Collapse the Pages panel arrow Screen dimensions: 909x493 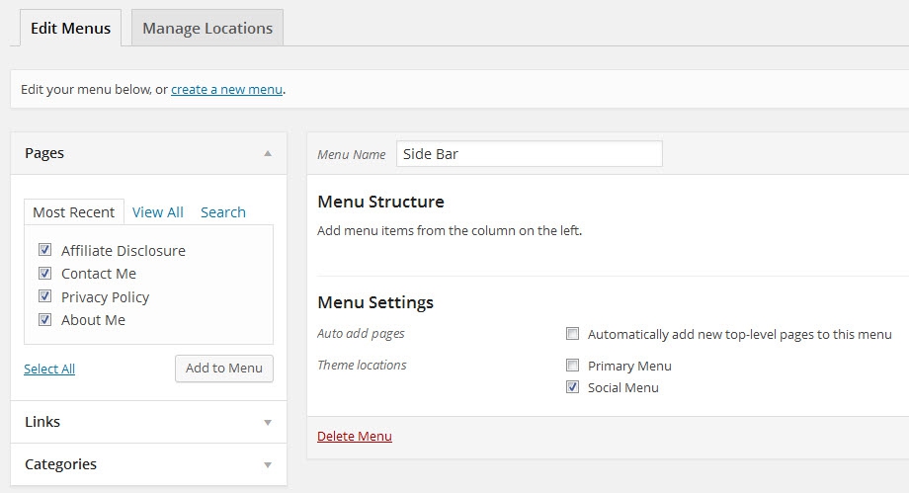coord(267,153)
